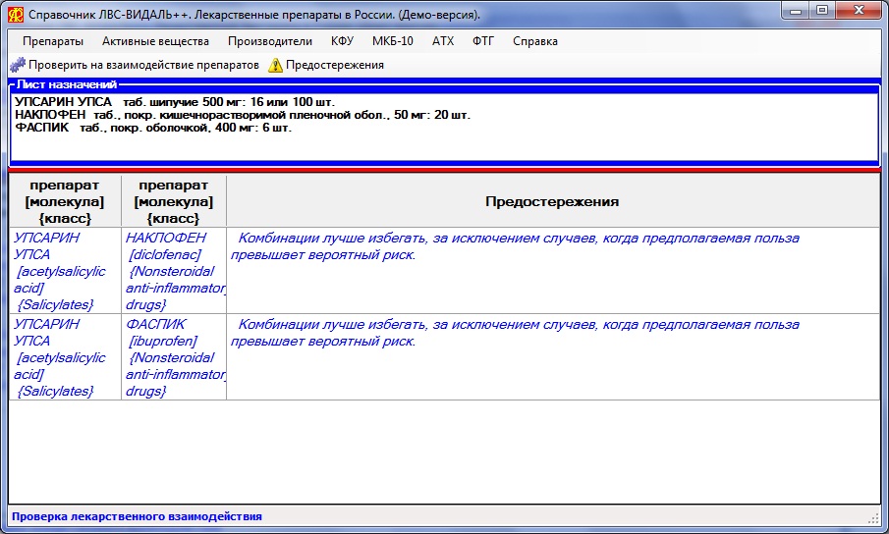Click the Лист назначений panel title
Image resolution: width=889 pixels, height=534 pixels.
pos(67,85)
